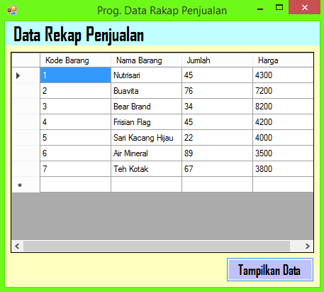The height and width of the screenshot is (292, 324).
Task: Select Kode Barang cell with value 6
Action: point(75,153)
